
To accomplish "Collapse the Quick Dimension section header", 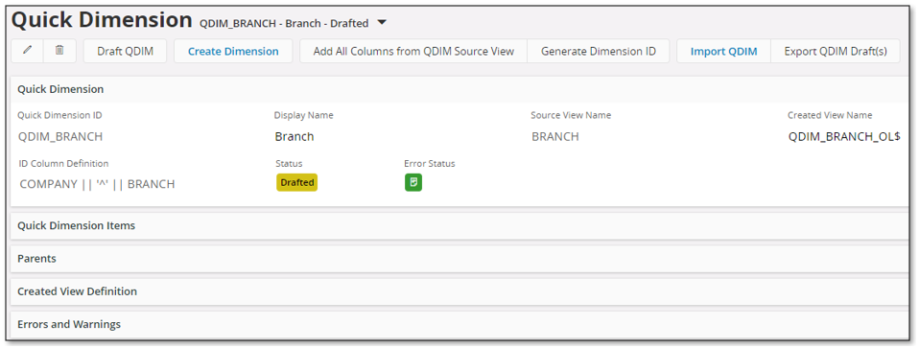I will point(460,90).
